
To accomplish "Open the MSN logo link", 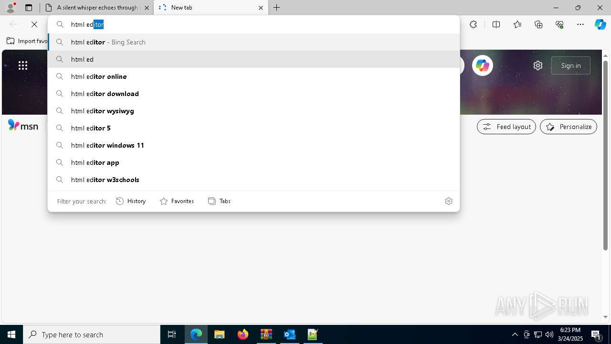I will point(23,126).
